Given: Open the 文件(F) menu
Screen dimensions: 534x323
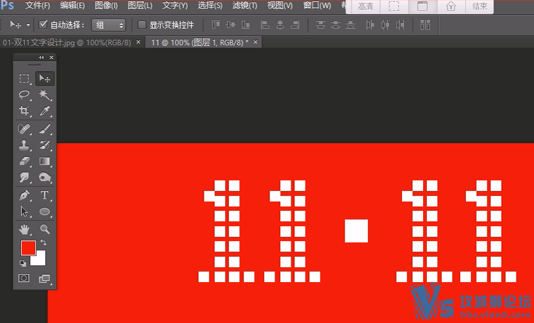Looking at the screenshot, I should (x=37, y=6).
